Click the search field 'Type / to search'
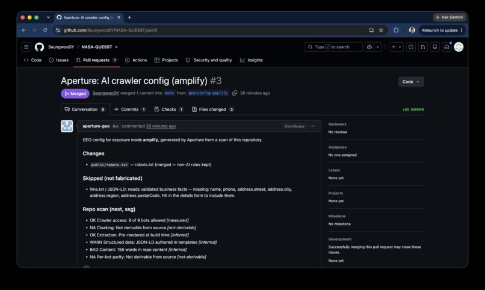This screenshot has width=485, height=290. 333,47
